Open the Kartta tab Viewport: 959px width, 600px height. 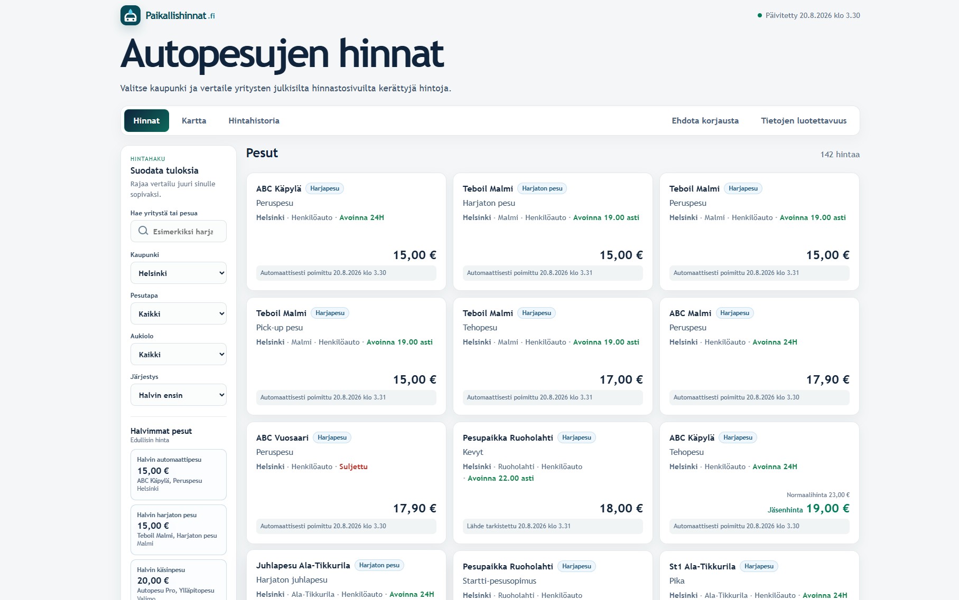[x=194, y=120]
